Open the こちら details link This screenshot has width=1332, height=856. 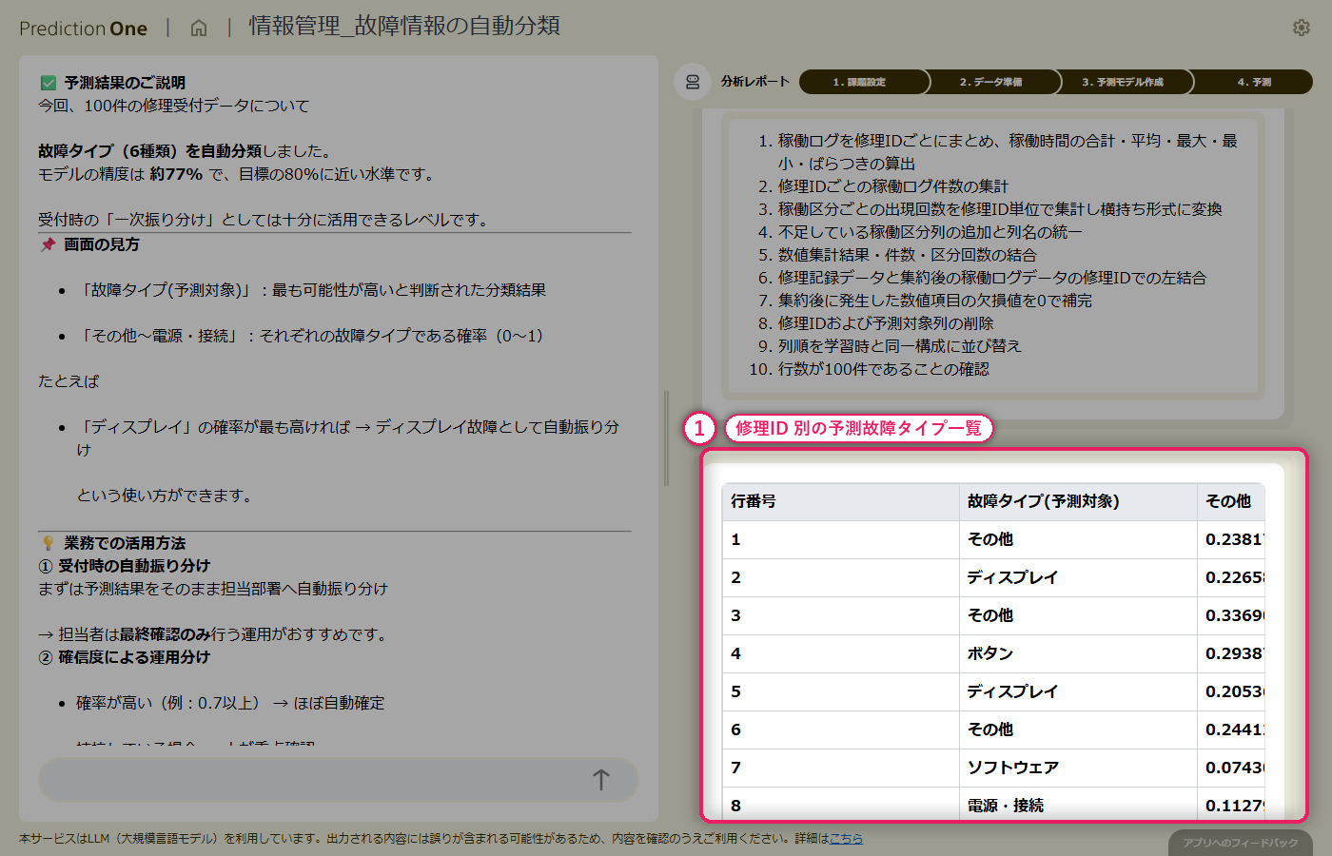[846, 839]
